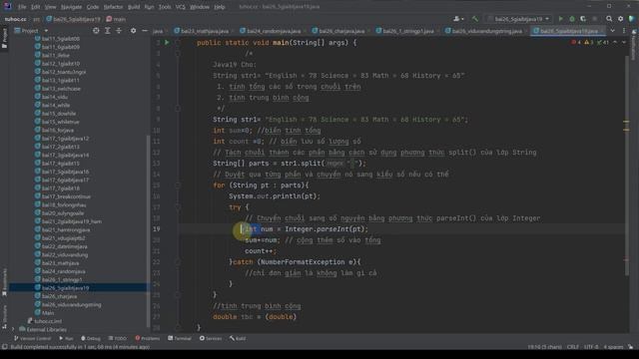Toggle fold marker at for loop line

click(x=178, y=185)
